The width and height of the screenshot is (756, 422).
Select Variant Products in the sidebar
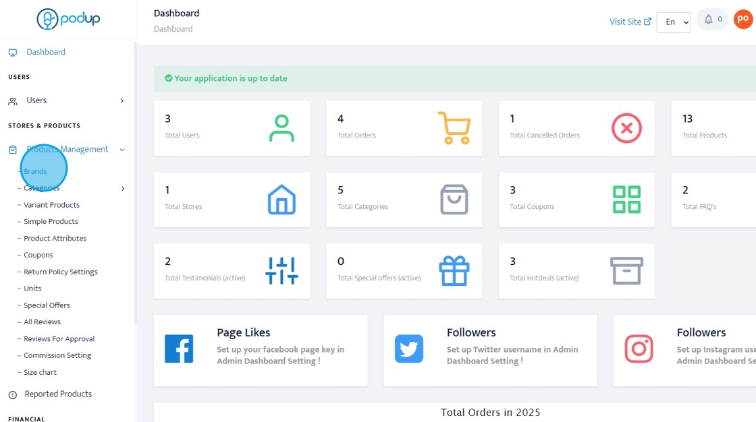coord(51,205)
